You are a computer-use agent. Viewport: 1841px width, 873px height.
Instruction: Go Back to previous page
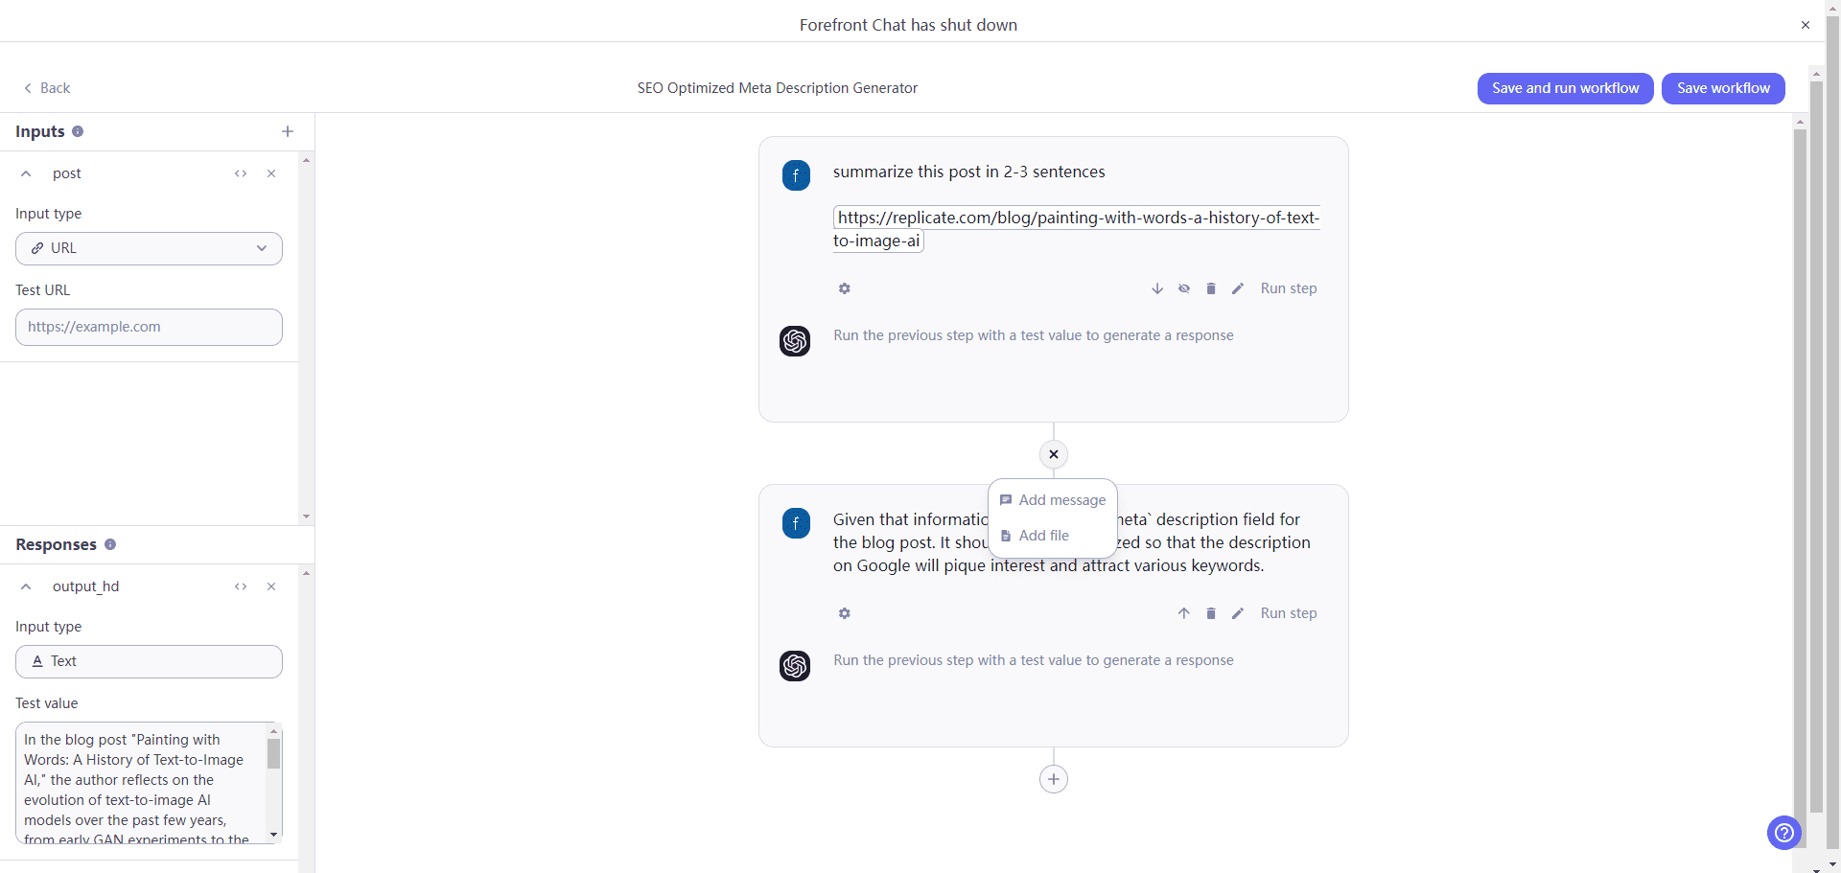click(47, 88)
